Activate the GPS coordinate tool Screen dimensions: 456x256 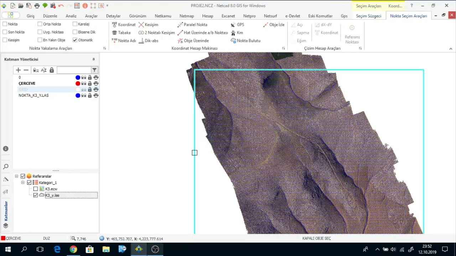click(237, 25)
